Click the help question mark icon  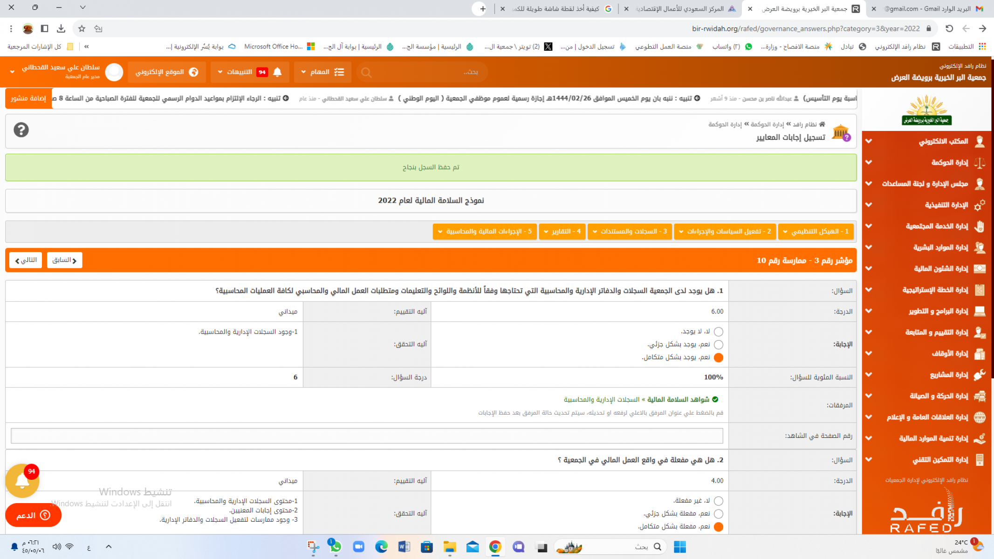pos(21,130)
